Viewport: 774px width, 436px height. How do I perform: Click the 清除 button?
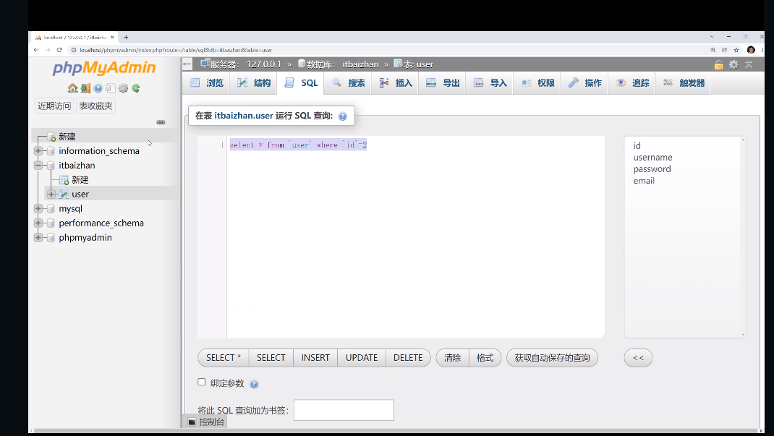tap(452, 358)
